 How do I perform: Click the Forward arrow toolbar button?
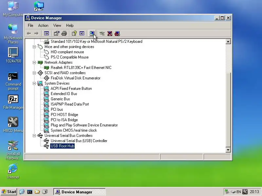[36, 34]
